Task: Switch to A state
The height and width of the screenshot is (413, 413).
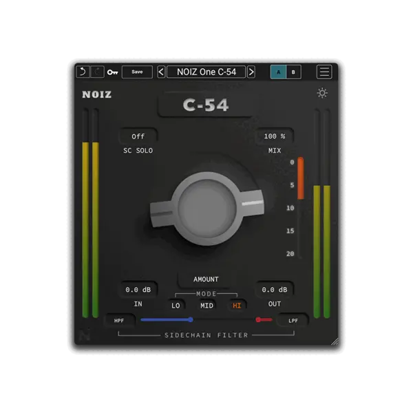Action: pyautogui.click(x=278, y=72)
